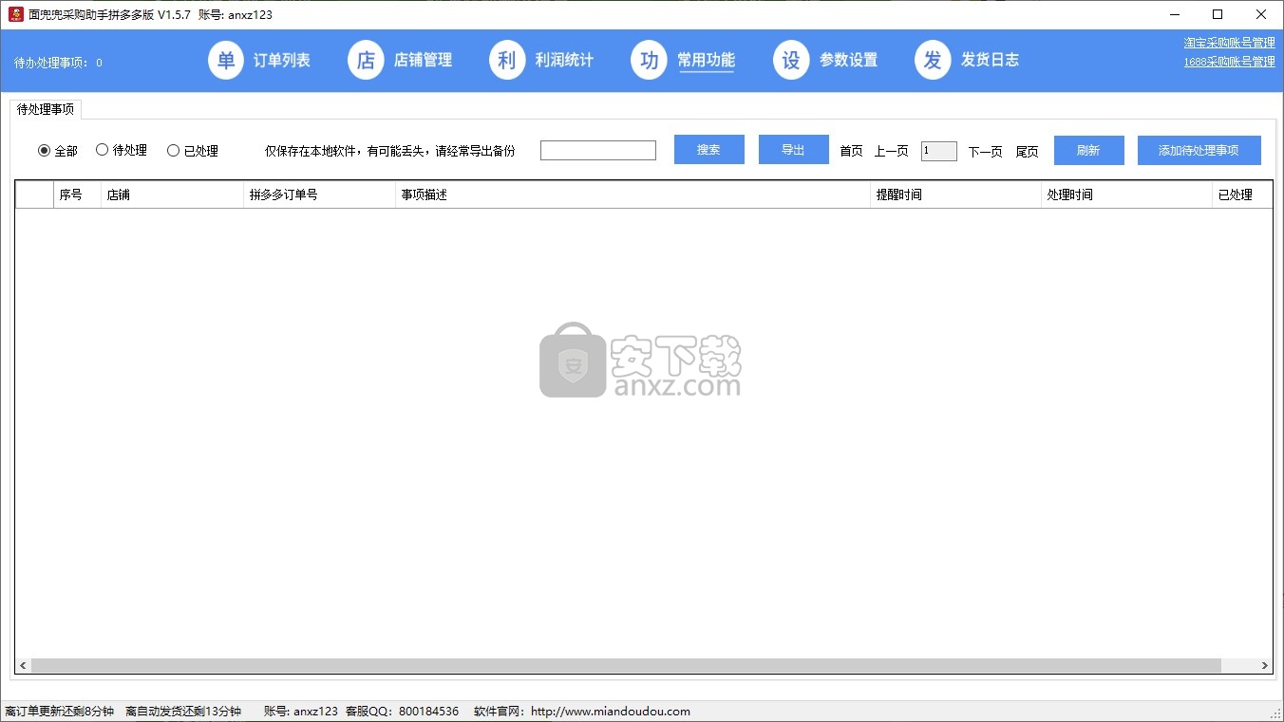
Task: Click the 已处理 column header
Action: [1242, 194]
